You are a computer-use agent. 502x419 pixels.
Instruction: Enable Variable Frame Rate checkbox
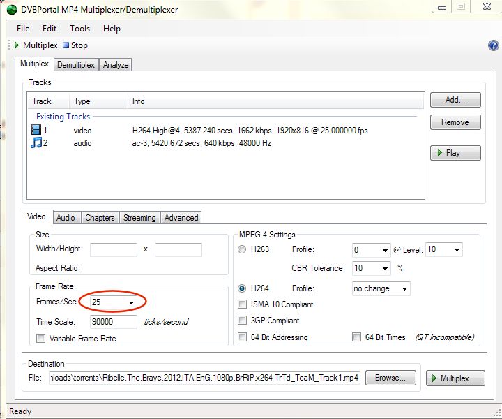point(40,339)
